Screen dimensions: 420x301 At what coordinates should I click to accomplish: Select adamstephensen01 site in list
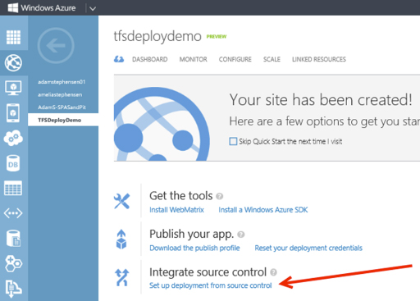point(62,82)
